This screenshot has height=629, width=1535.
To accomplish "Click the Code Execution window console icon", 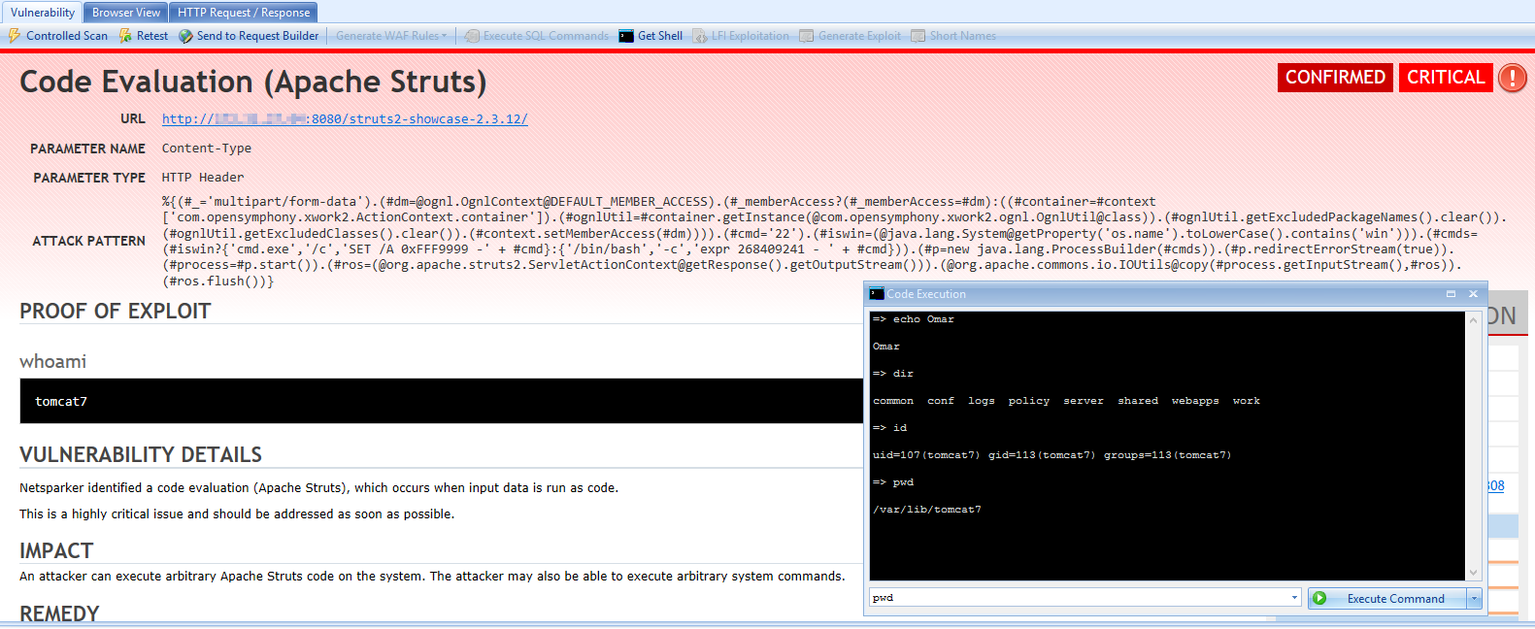I will tap(877, 294).
